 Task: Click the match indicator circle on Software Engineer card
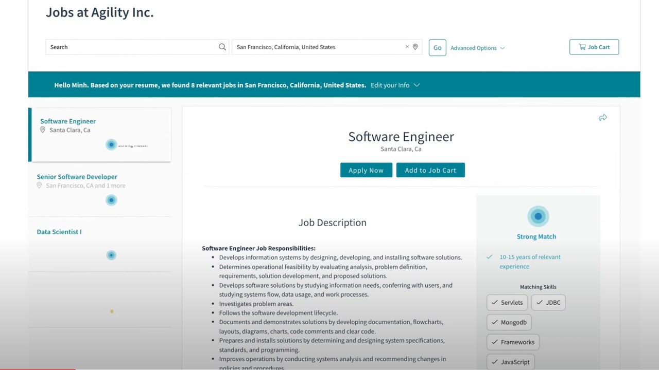pyautogui.click(x=111, y=144)
